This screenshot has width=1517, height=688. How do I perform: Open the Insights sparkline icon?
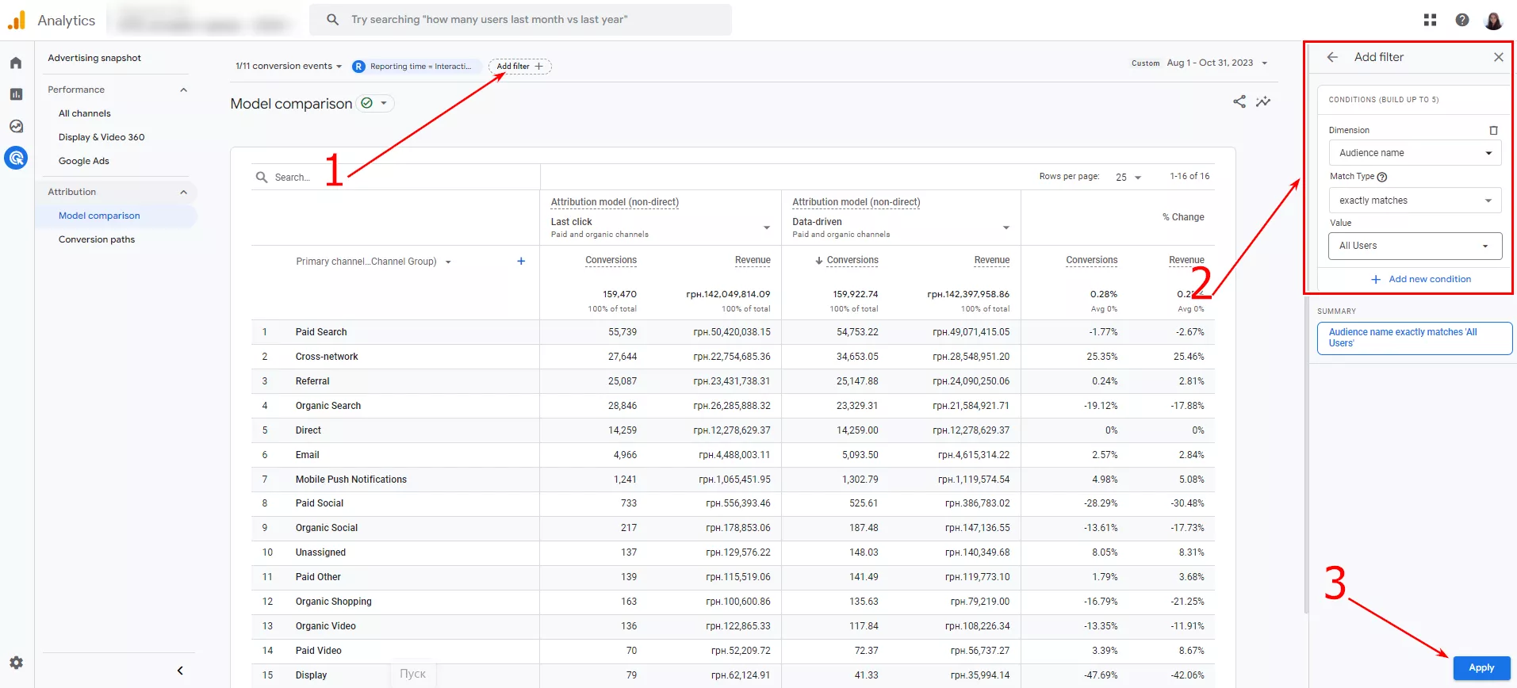pos(1263,101)
